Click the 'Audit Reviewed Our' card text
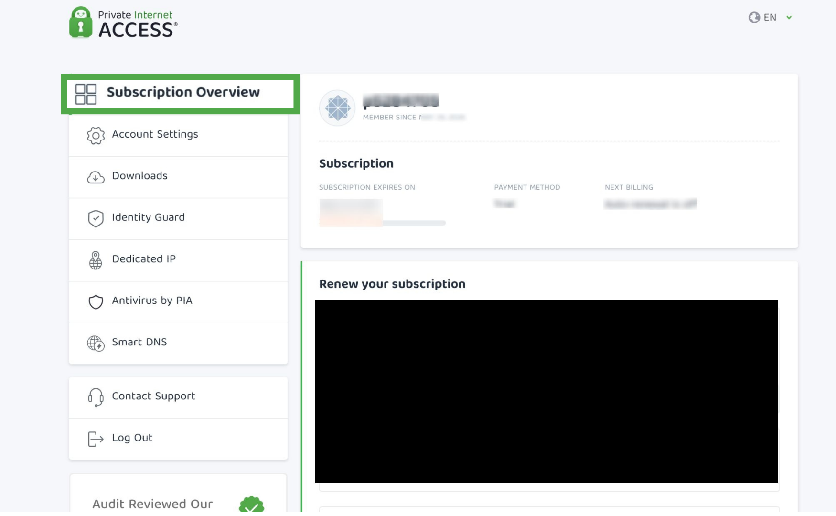 pos(152,504)
